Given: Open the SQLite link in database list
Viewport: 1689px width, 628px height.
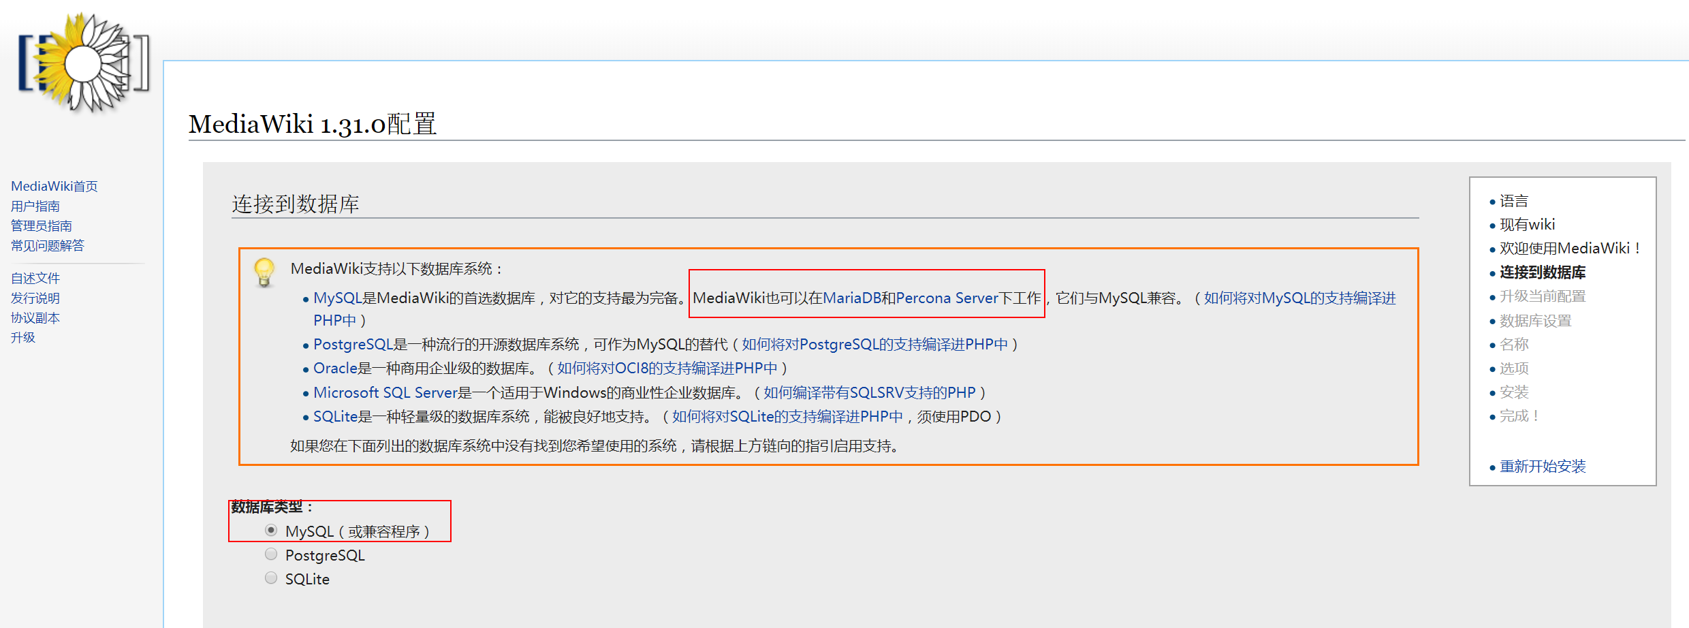Looking at the screenshot, I should coord(335,417).
